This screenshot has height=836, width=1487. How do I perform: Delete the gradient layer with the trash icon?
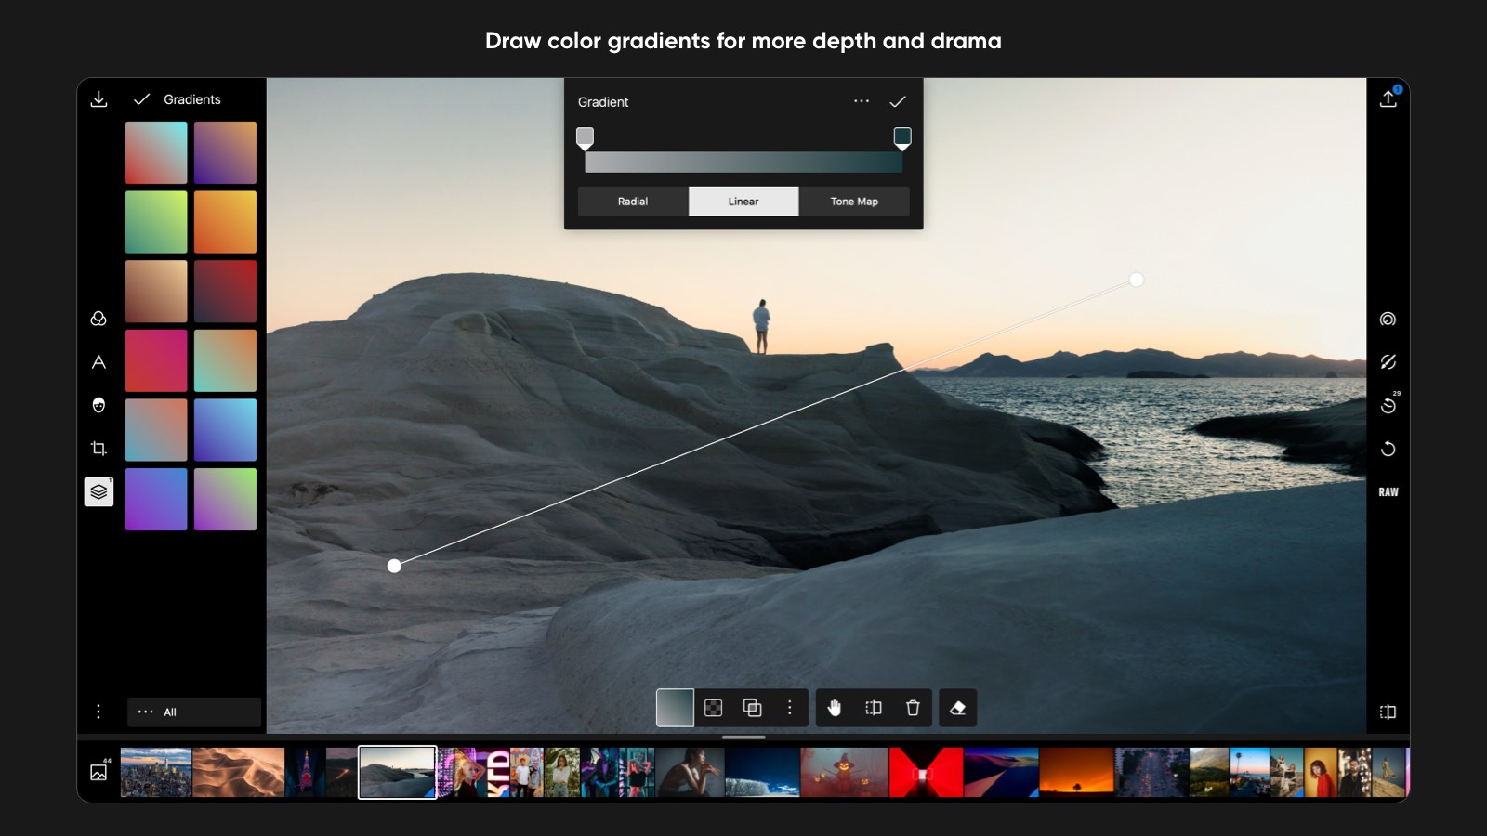point(912,708)
